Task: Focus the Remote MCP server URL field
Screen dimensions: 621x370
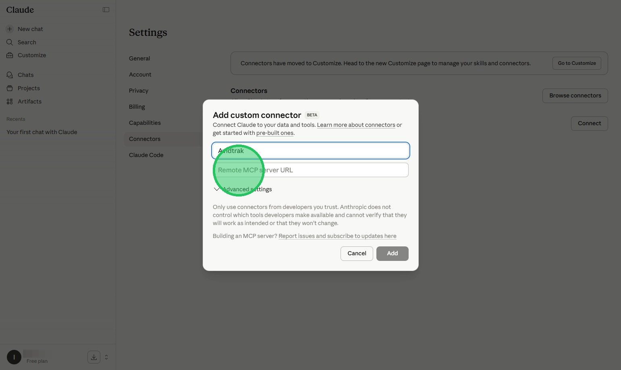Action: pos(310,170)
